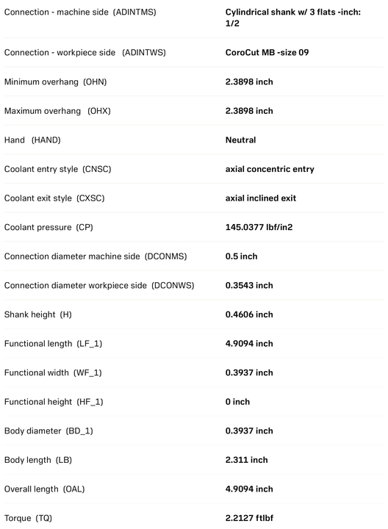
Task: Click the Shank height (H) label
Action: coord(37,314)
